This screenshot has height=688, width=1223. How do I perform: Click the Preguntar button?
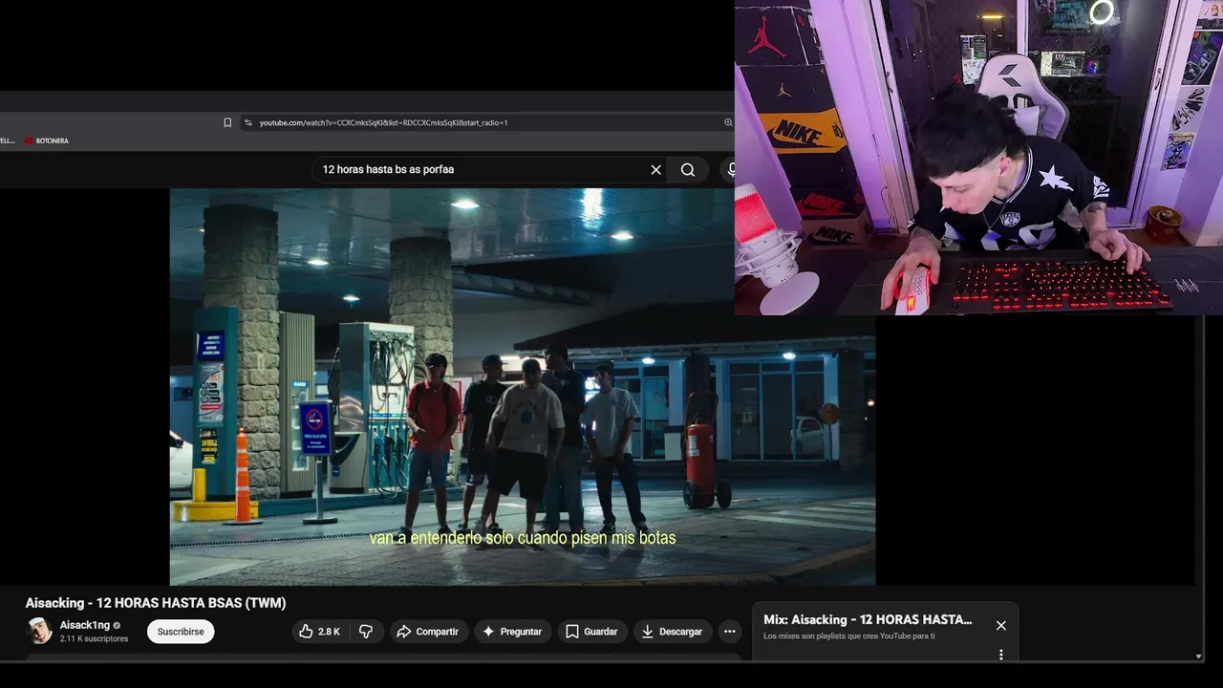511,632
